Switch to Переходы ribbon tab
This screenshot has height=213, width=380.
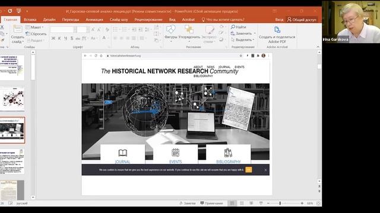[71, 20]
